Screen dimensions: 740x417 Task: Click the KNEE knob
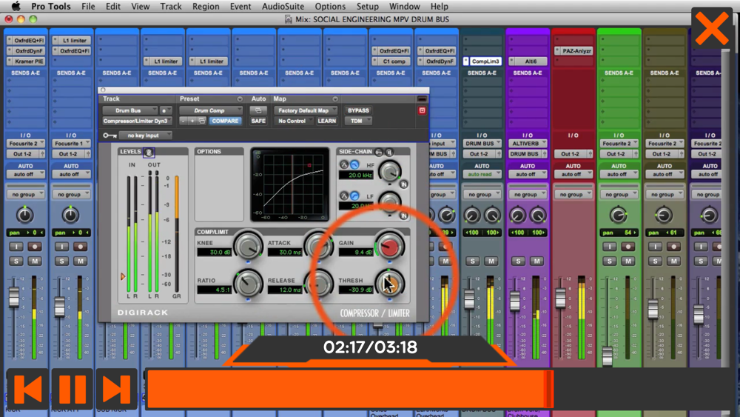[248, 246]
